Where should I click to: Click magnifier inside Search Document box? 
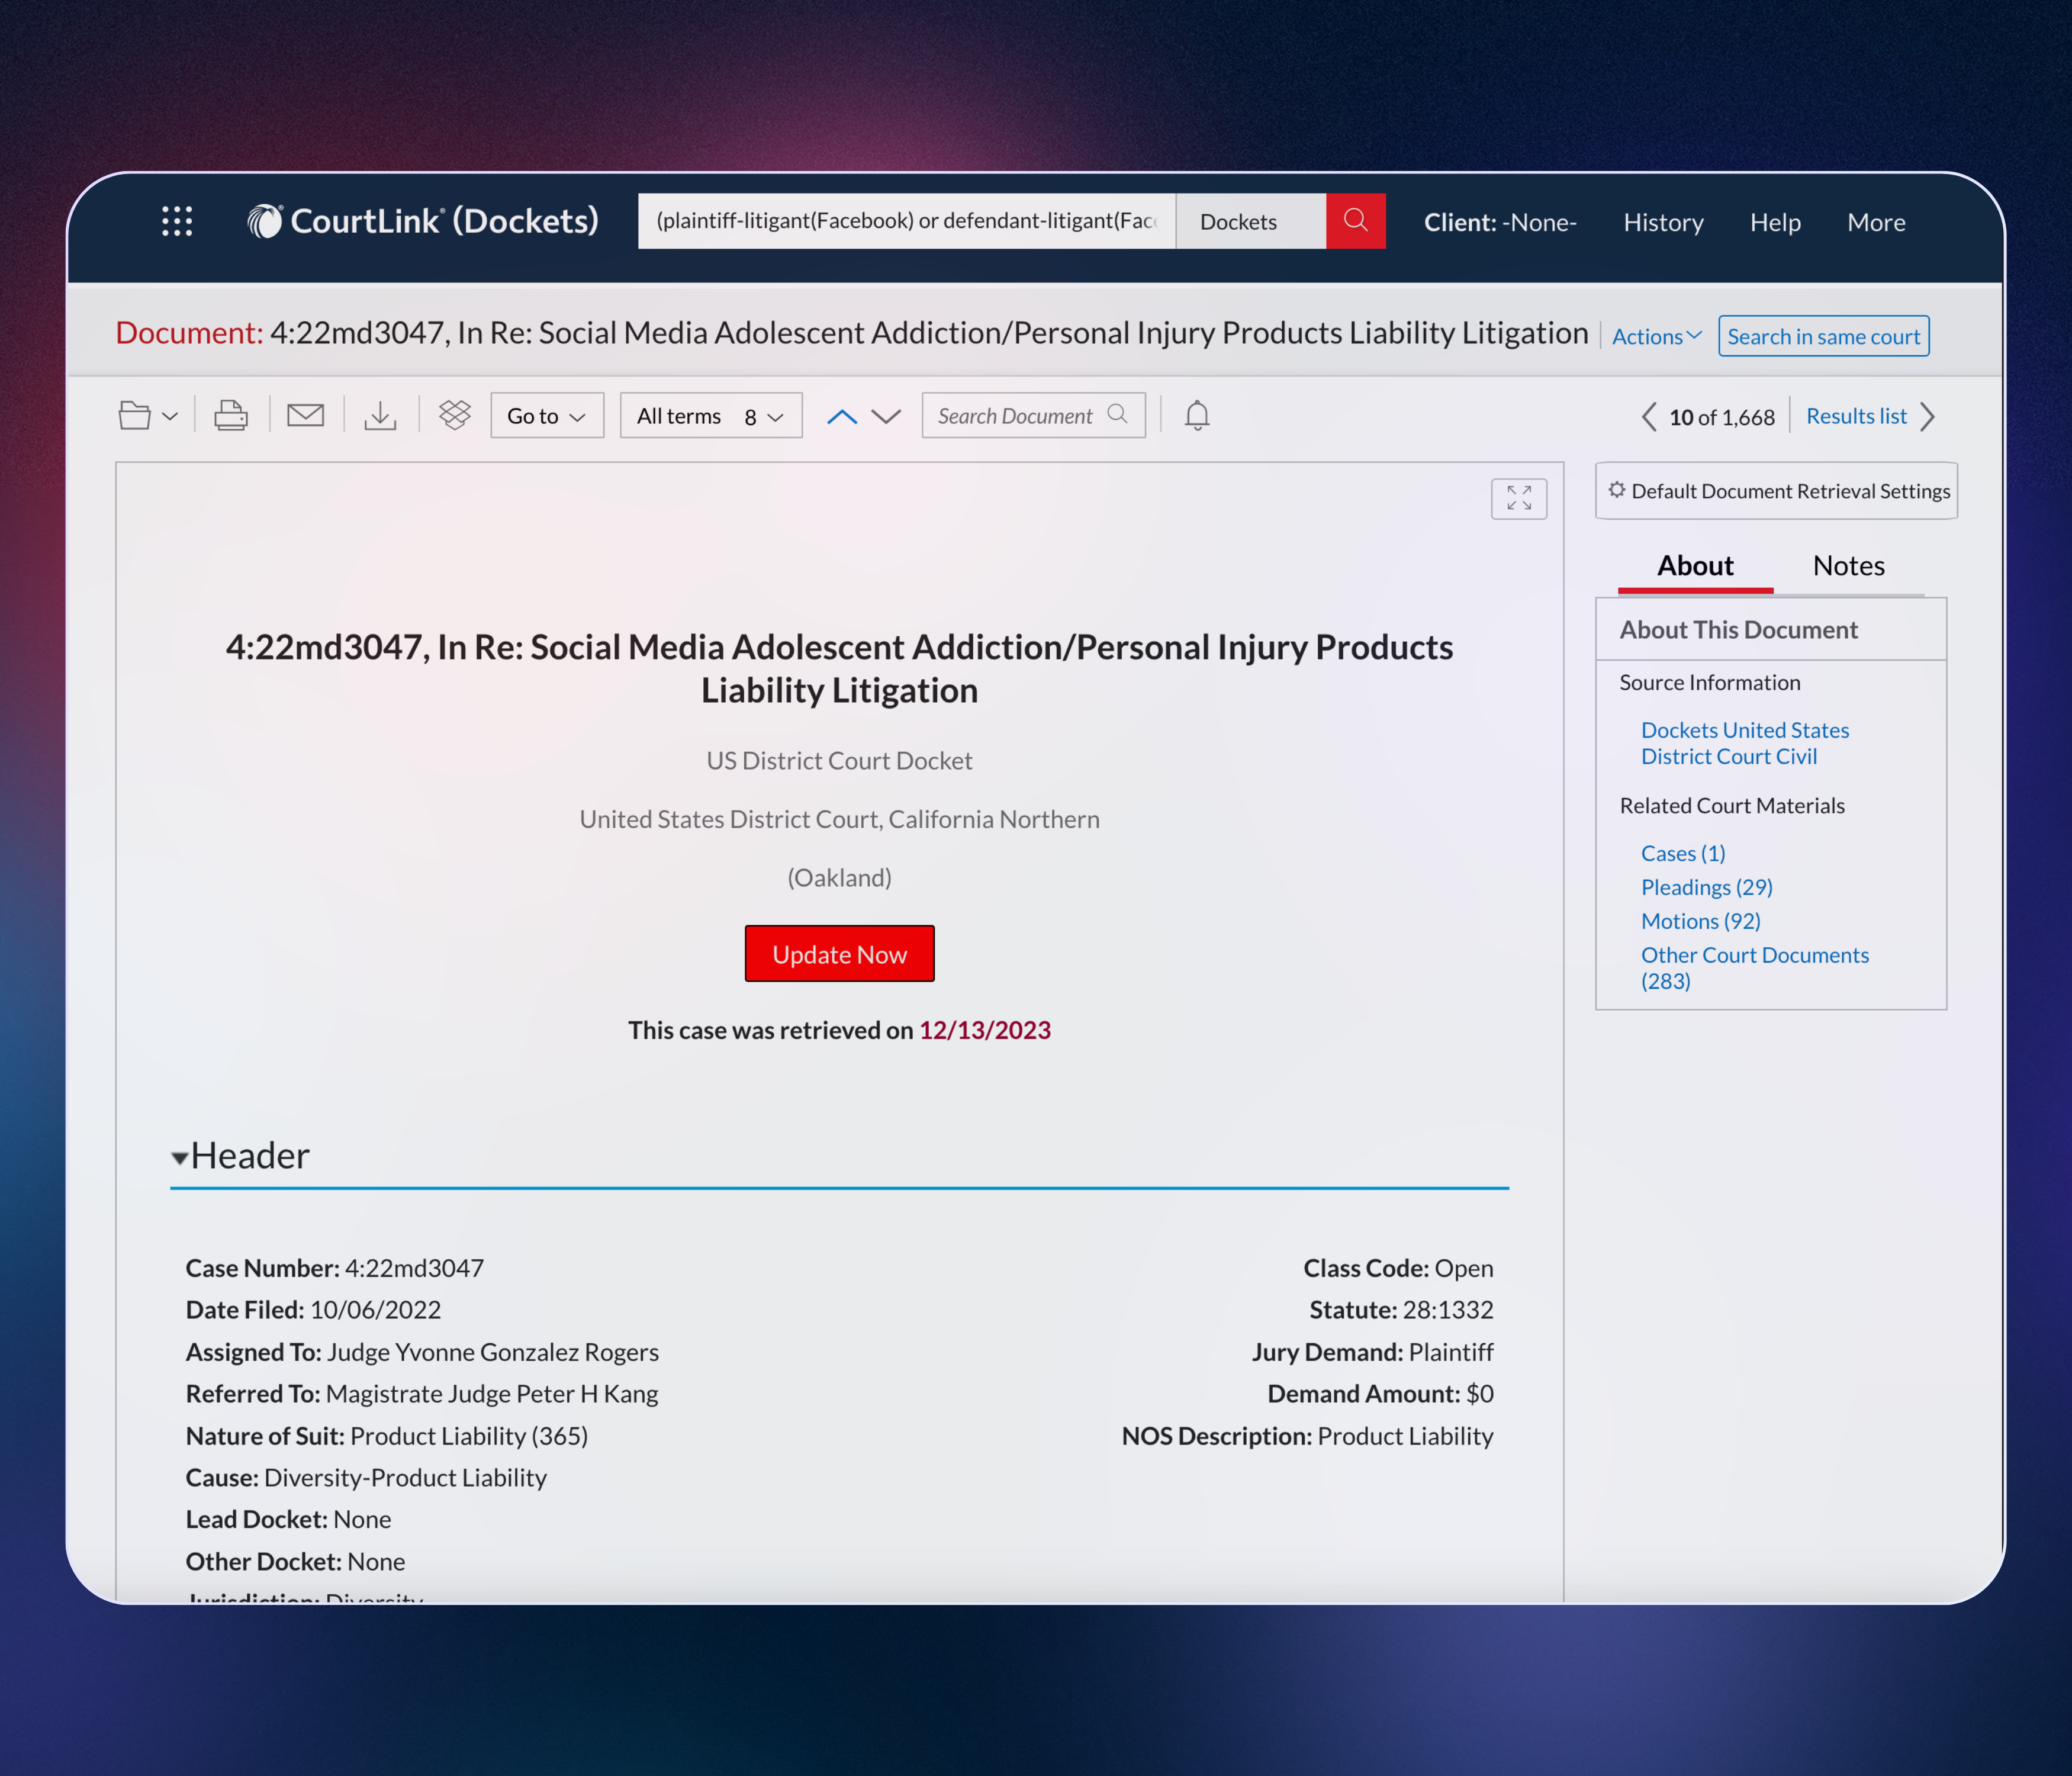point(1118,414)
